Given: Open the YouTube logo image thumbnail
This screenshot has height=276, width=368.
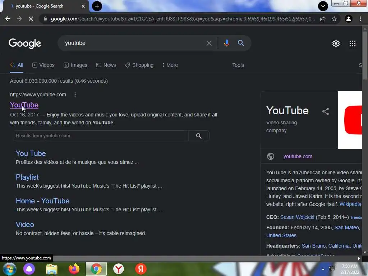Looking at the screenshot, I should 350,120.
